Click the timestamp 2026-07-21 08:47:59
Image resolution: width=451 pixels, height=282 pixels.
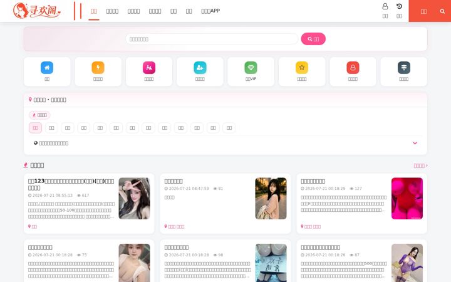(x=189, y=189)
